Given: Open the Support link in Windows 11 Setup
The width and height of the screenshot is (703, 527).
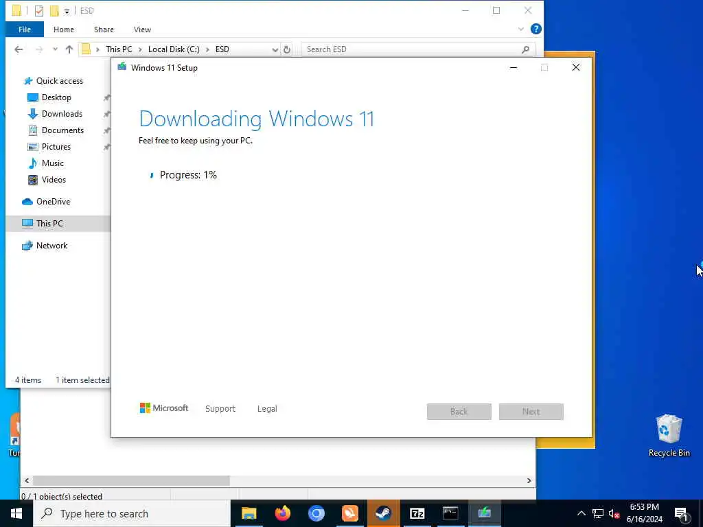Looking at the screenshot, I should [220, 409].
